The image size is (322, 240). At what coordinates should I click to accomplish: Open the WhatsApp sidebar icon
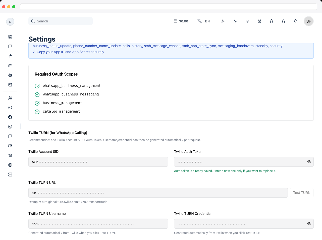click(10, 108)
